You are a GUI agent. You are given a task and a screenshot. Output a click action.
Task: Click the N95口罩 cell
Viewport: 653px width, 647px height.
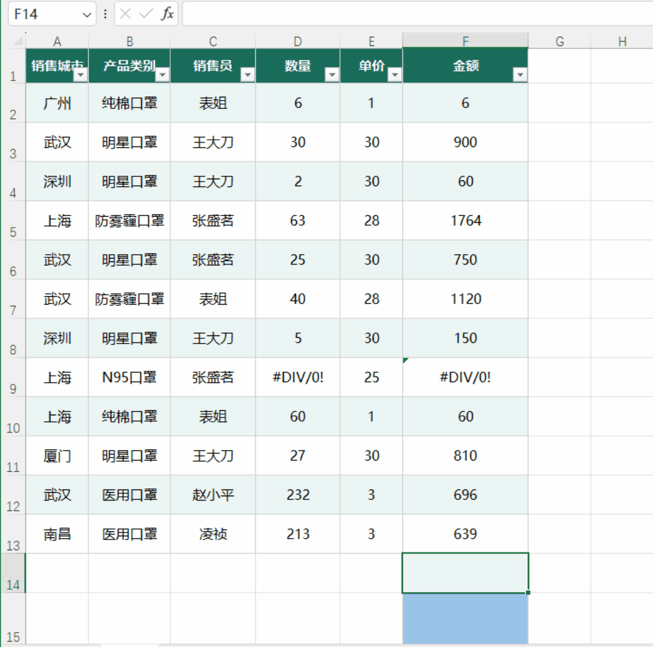130,377
